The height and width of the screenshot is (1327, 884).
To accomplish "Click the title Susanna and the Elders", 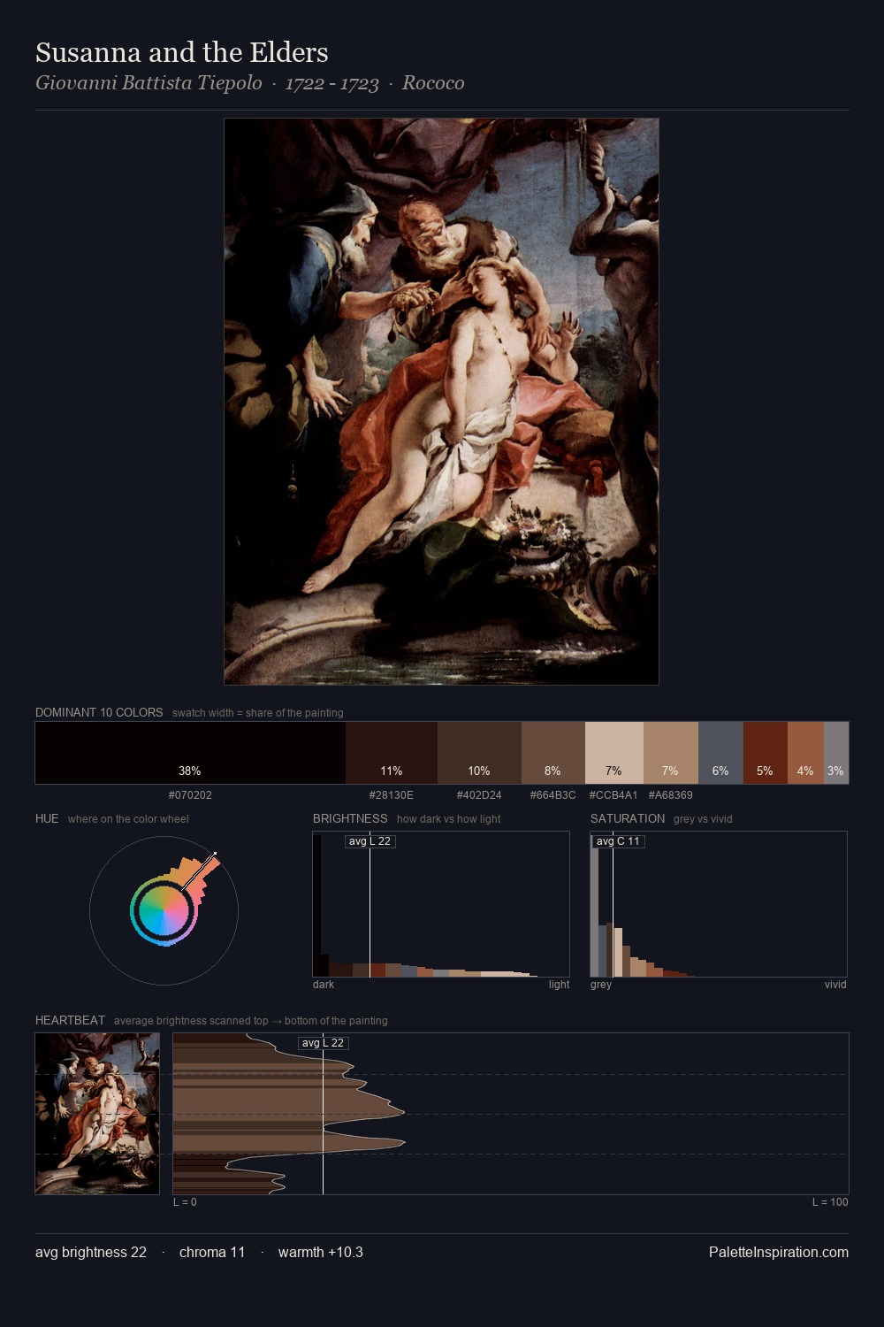I will tap(182, 53).
